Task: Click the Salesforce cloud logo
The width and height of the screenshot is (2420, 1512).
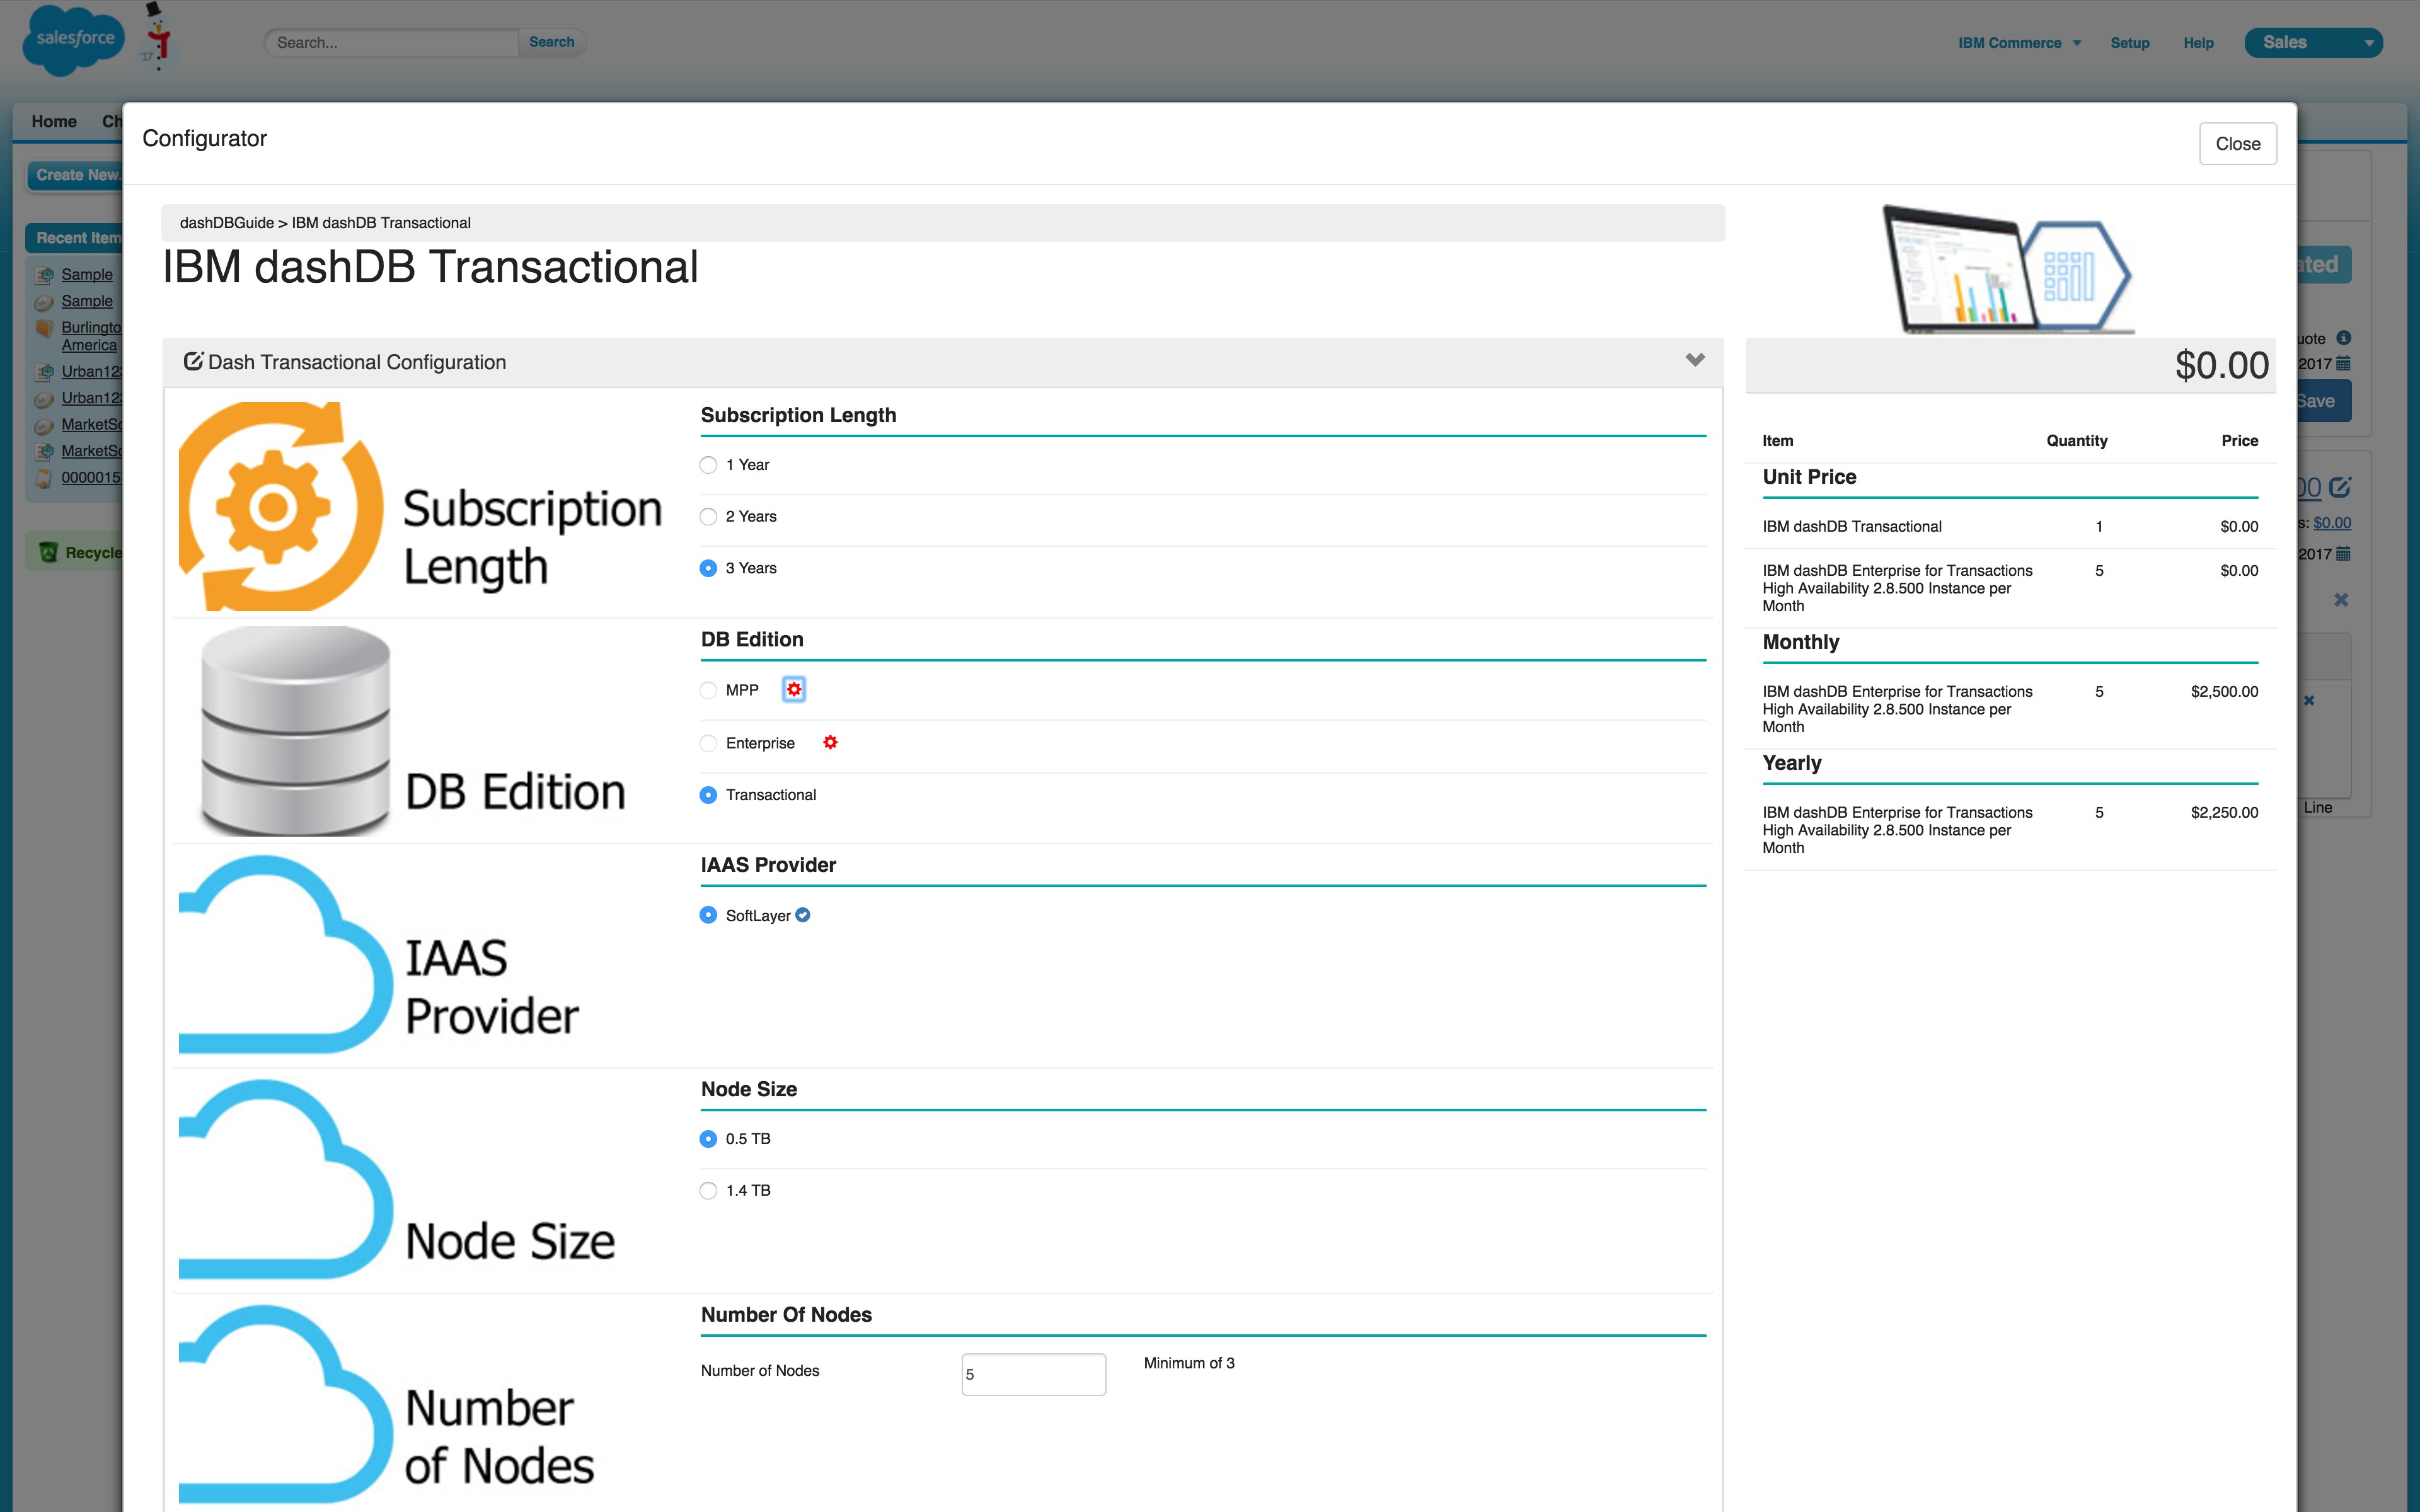Action: coord(73,40)
